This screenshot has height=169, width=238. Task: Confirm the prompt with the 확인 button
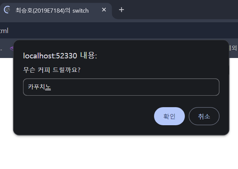click(169, 116)
